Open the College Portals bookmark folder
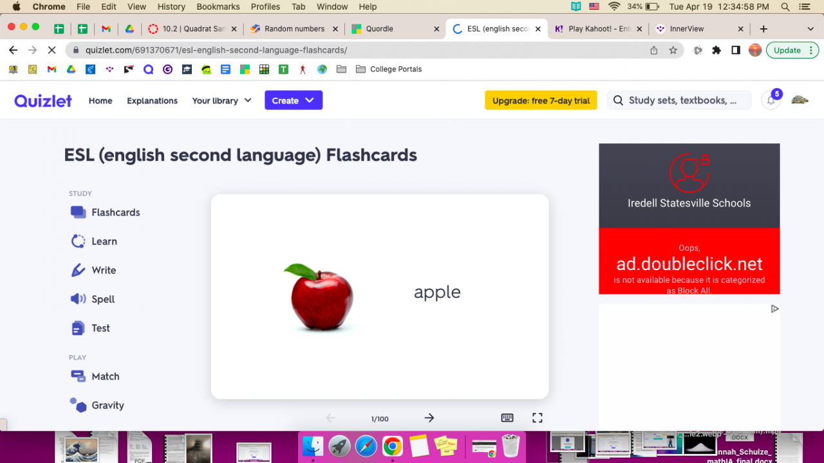824x463 pixels. (388, 69)
